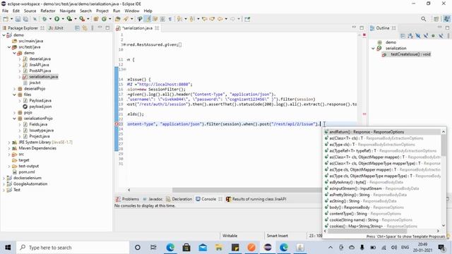Click the New file toolbar icon
Image resolution: width=452 pixels, height=254 pixels.
click(x=6, y=19)
